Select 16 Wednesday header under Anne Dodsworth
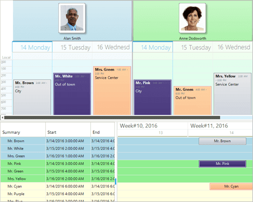 [233, 47]
